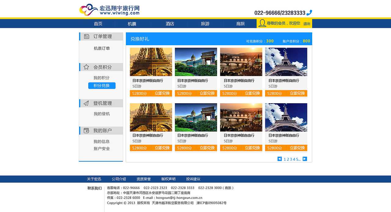Click the hongxun@tj-hongxun.com.cn email address

[179, 198]
